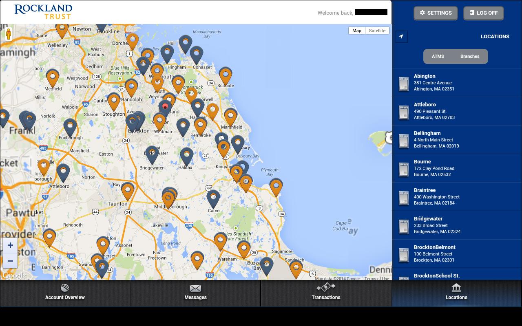
Task: Click the red marker near Brockton
Action: pyautogui.click(x=165, y=106)
